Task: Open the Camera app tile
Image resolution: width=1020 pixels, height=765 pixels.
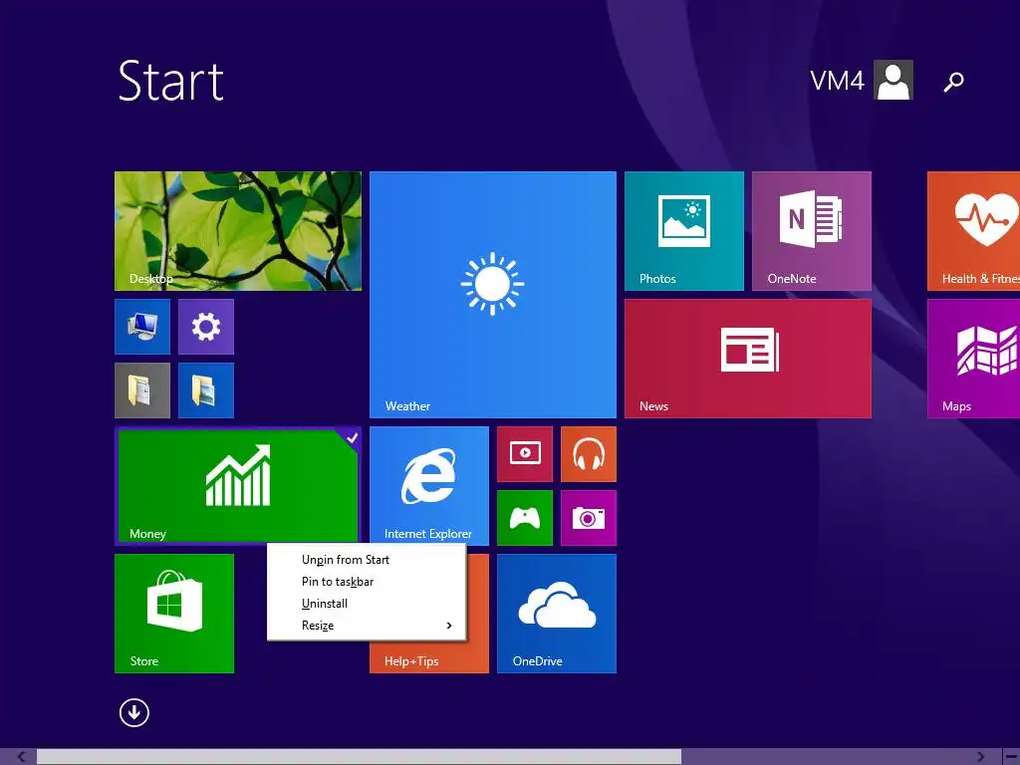Action: 589,518
